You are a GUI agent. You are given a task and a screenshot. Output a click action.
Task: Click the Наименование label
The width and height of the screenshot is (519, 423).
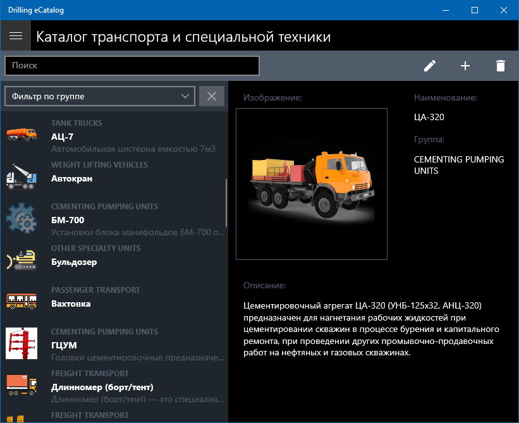446,97
